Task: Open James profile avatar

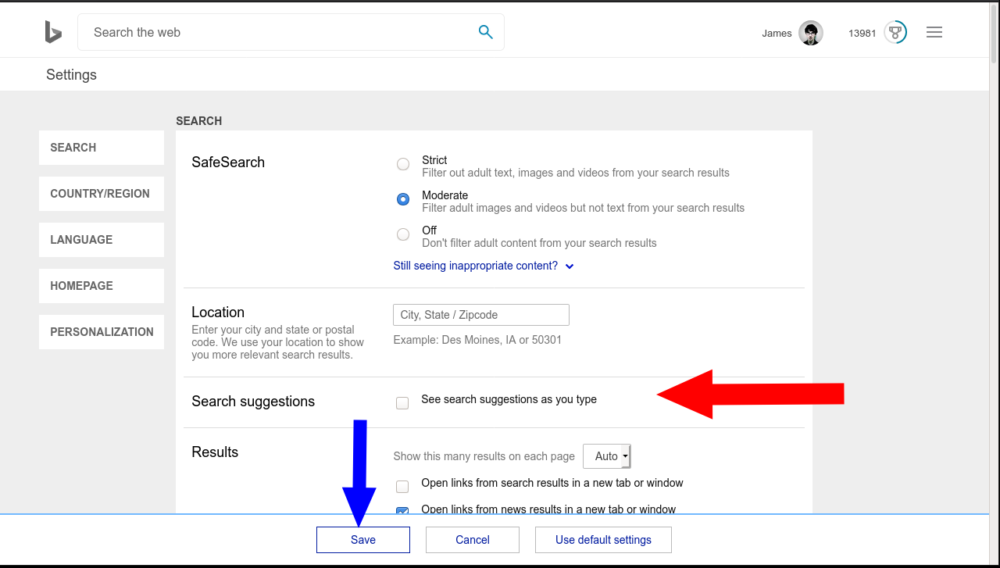Action: (x=811, y=33)
